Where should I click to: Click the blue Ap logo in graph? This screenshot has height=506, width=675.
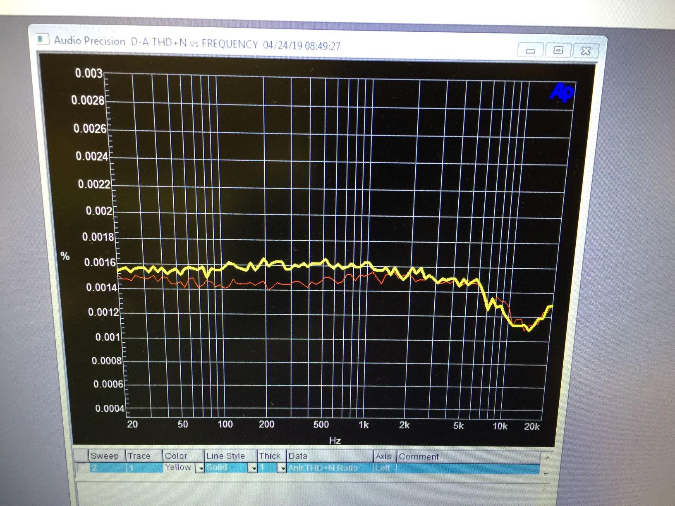(x=562, y=92)
